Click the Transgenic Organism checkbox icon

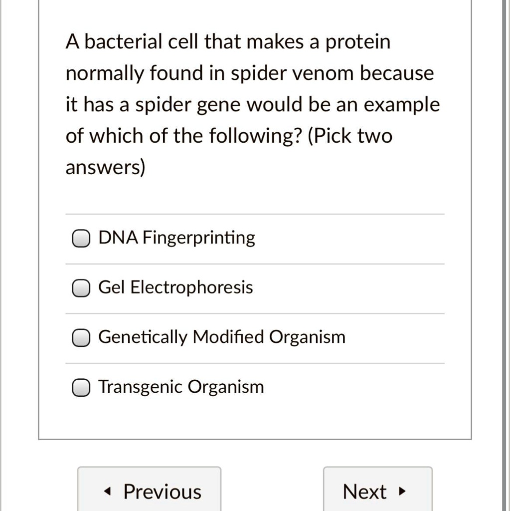click(x=80, y=387)
